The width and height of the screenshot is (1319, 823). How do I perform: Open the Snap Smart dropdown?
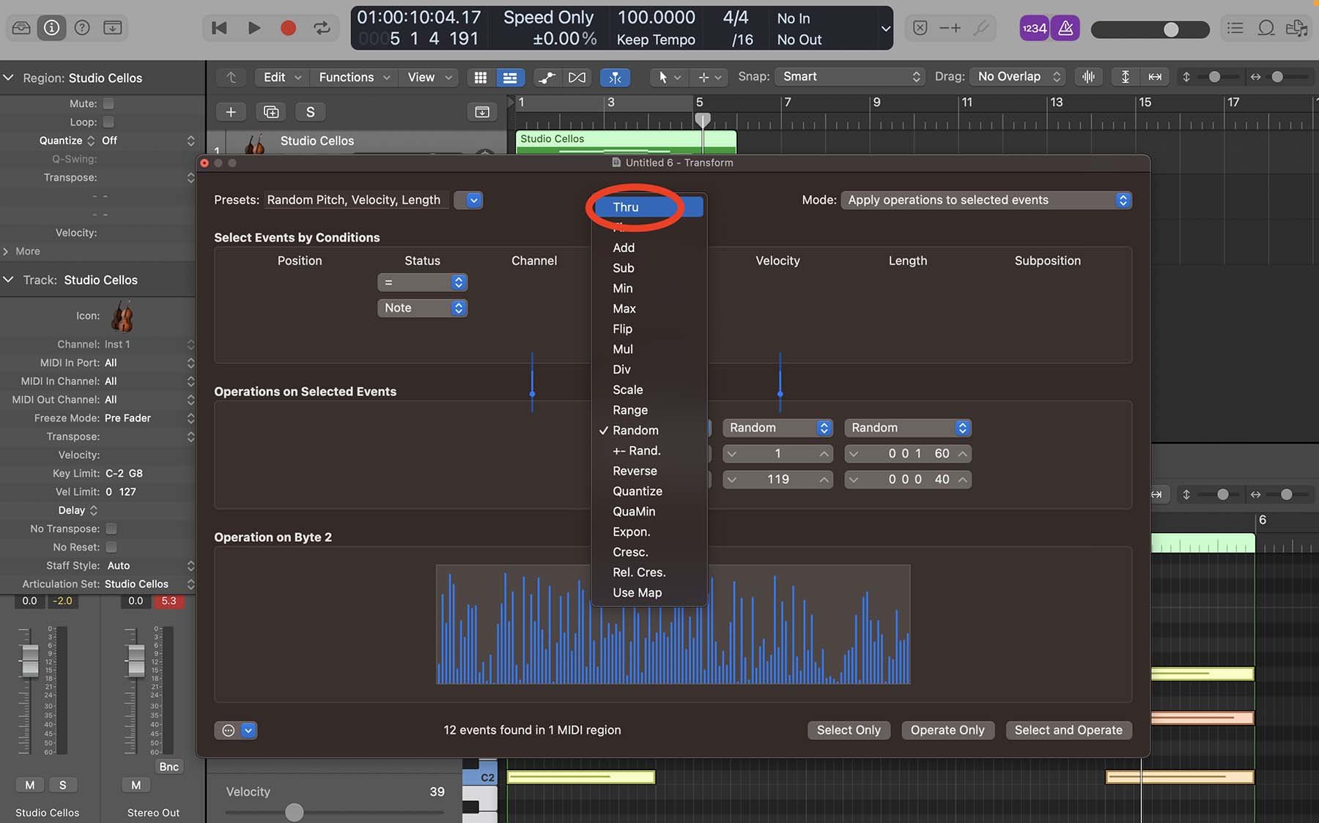point(850,77)
